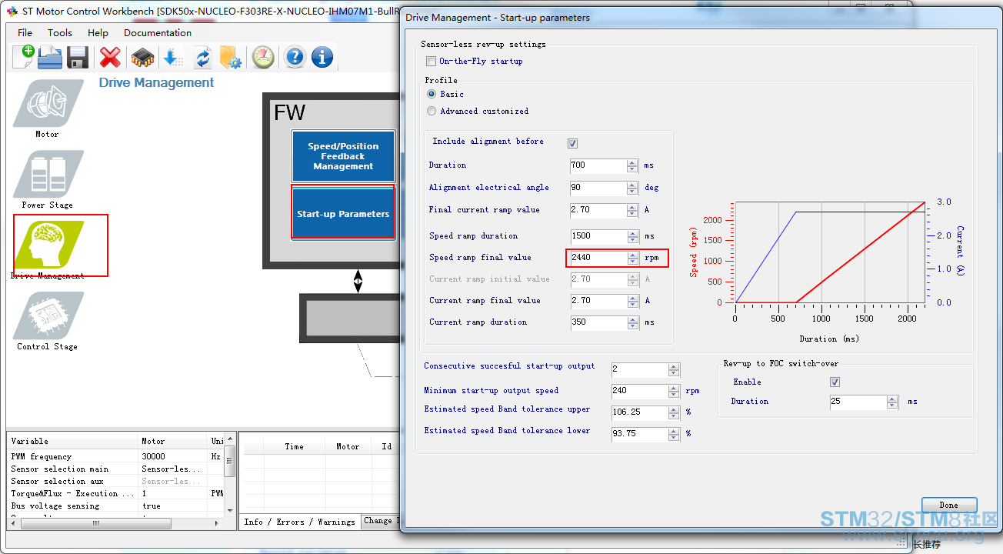
Task: Click the blue down-arrow generation icon
Action: 172,57
